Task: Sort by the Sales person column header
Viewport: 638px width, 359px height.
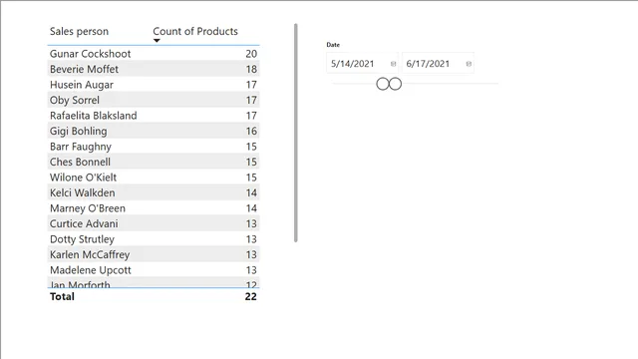Action: tap(80, 31)
